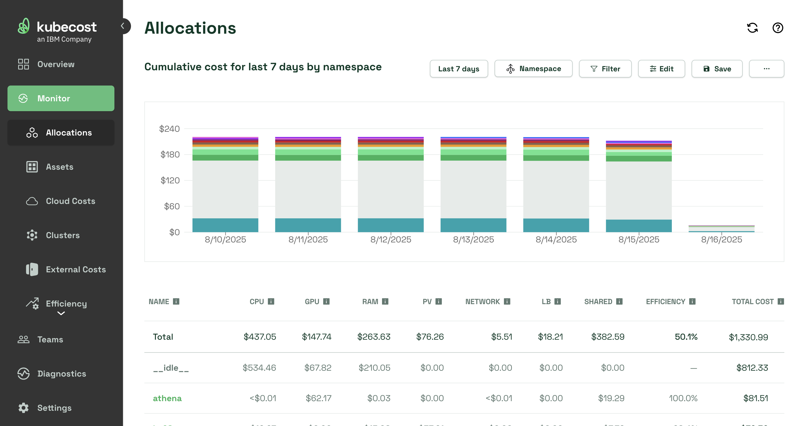
Task: Go to Cloud Costs in the sidebar
Action: pyautogui.click(x=70, y=201)
